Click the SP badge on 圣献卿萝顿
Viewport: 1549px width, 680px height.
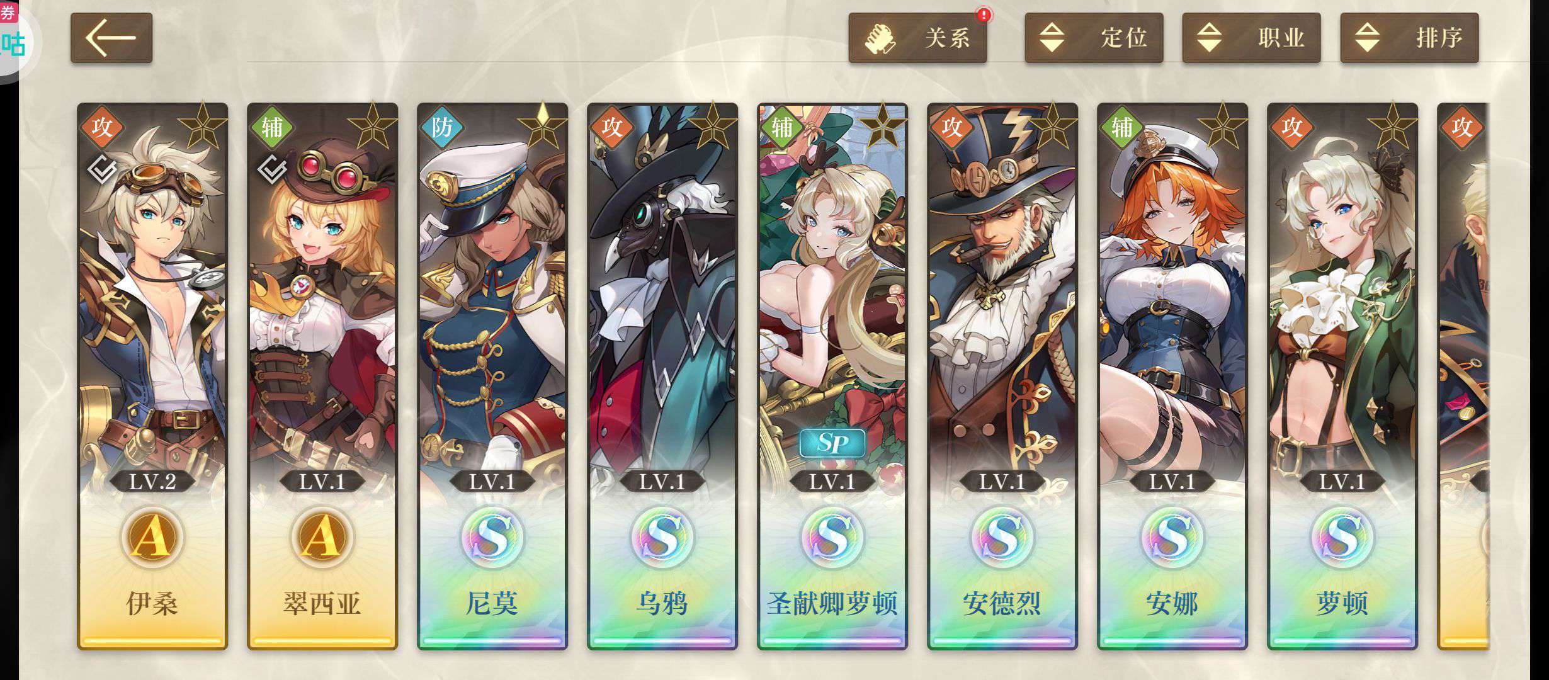click(x=832, y=443)
